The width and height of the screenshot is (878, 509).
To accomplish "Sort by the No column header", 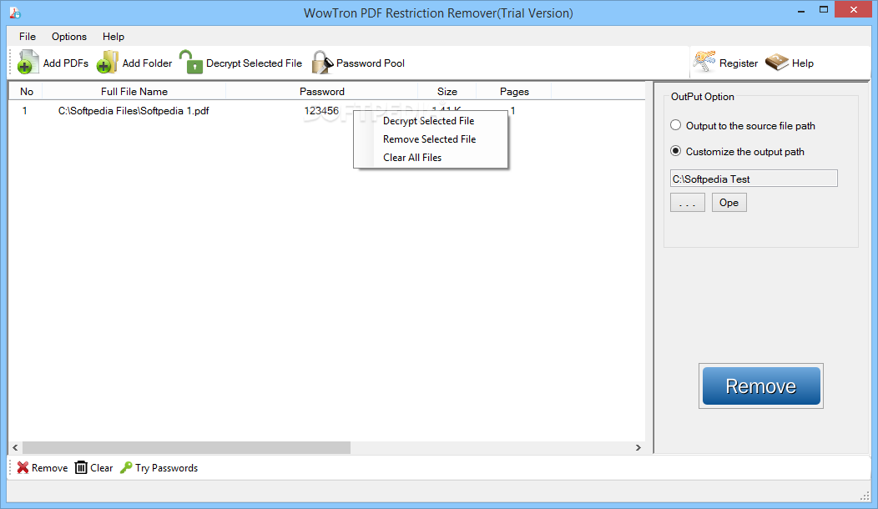I will (27, 91).
